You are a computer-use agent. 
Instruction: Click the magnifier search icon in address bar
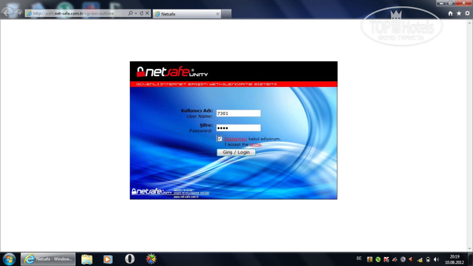tap(130, 13)
